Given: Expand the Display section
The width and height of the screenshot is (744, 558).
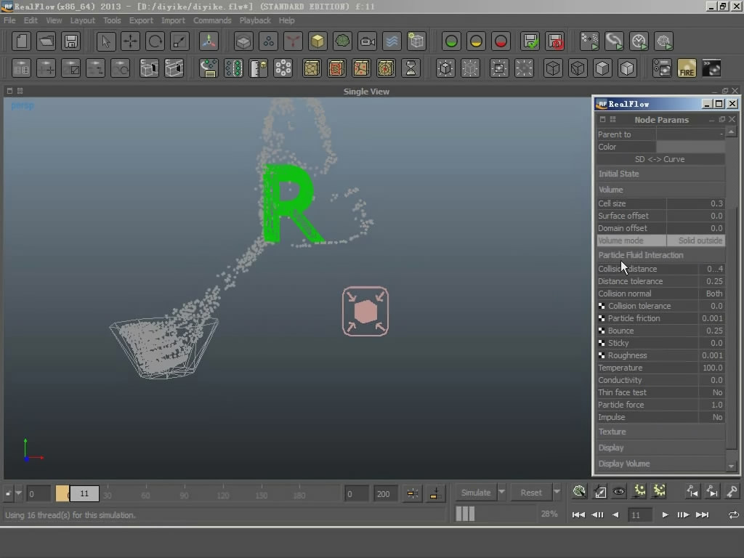Looking at the screenshot, I should pyautogui.click(x=660, y=448).
